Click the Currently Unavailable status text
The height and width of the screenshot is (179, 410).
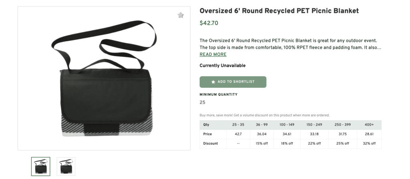coord(223,66)
